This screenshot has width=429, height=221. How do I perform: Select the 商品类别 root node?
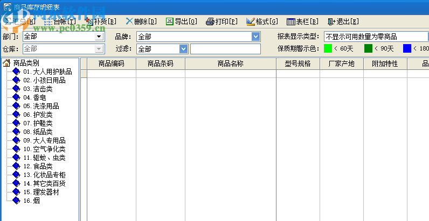(26, 63)
